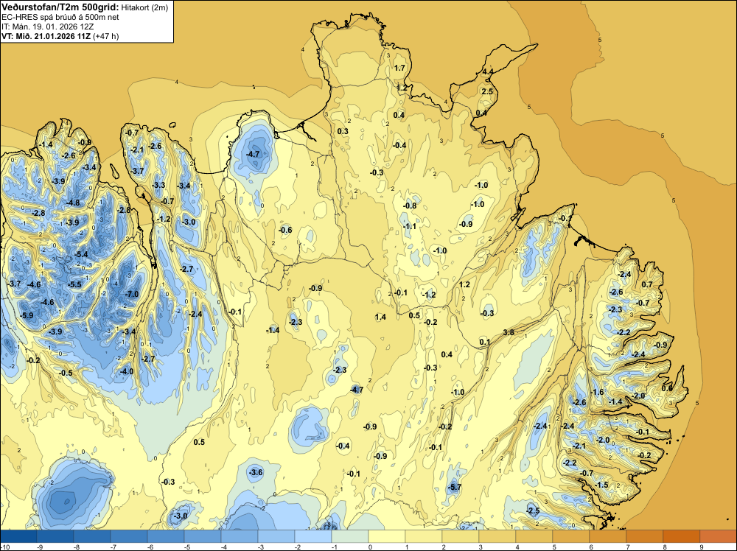Click the '-3.4' value below '-2.6'
Viewport: 737px width, 551px height.
[x=89, y=167]
